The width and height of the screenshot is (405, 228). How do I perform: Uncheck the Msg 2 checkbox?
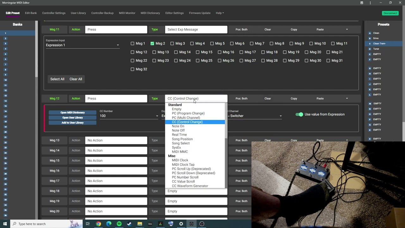pyautogui.click(x=152, y=43)
